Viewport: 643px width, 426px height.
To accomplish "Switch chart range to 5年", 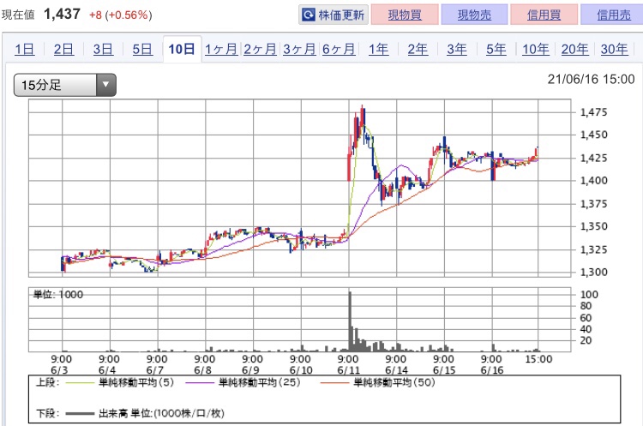I will click(x=496, y=49).
